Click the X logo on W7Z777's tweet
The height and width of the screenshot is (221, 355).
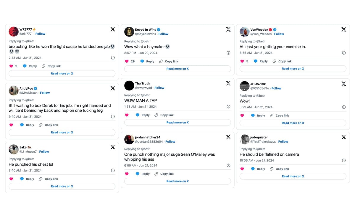[x=112, y=29]
